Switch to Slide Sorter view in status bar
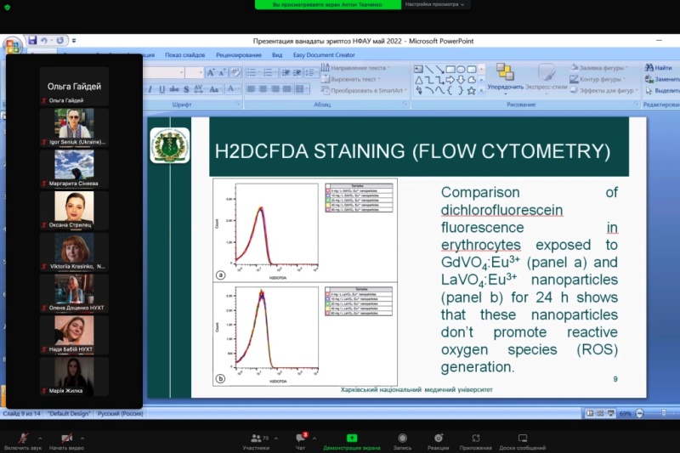680x453 pixels. coord(600,414)
